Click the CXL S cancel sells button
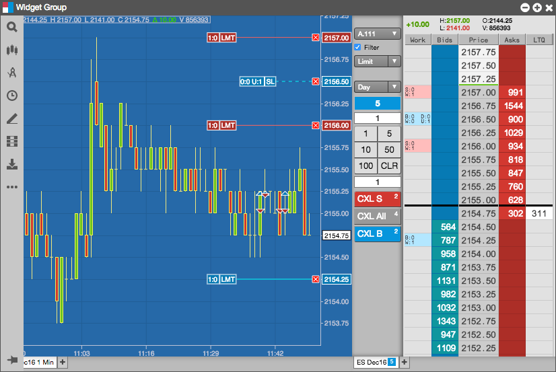 coord(377,198)
